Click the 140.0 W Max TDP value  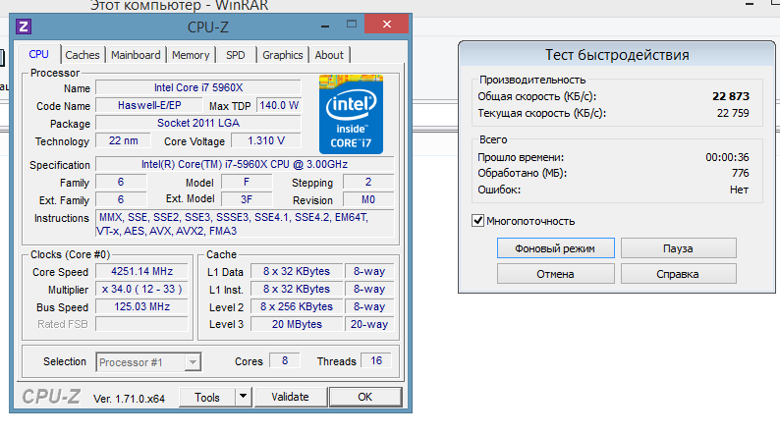(279, 105)
